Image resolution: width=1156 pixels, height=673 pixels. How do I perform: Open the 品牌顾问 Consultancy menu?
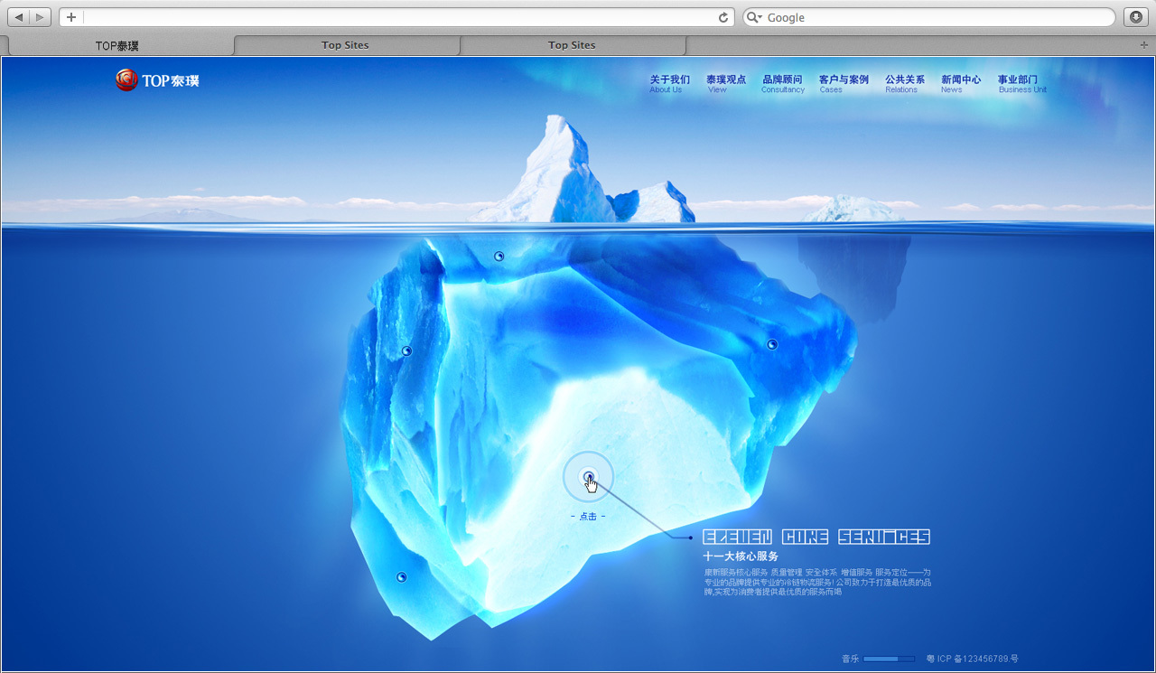pos(782,82)
